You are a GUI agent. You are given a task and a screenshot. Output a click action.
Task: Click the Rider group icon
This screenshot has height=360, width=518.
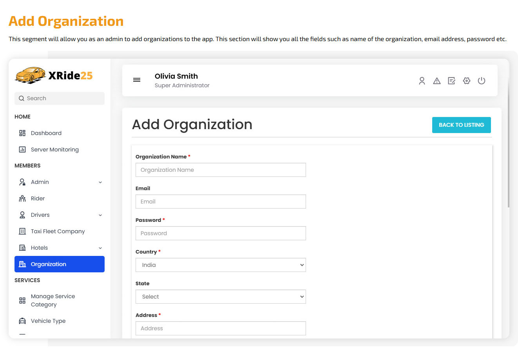tap(22, 198)
